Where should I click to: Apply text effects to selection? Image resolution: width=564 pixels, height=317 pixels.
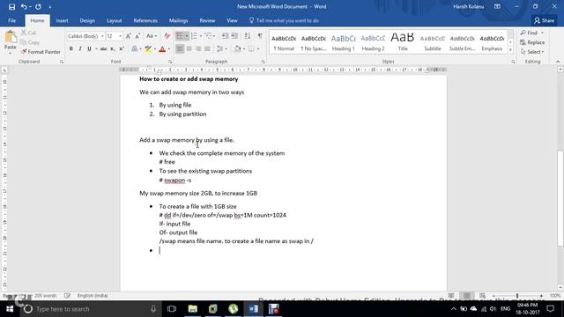pos(135,49)
